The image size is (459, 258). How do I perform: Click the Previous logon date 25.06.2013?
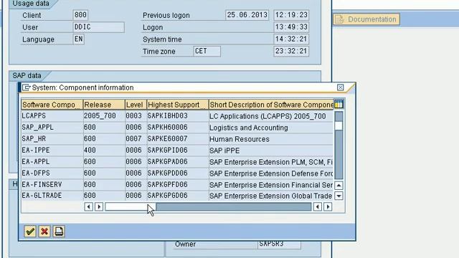(247, 15)
